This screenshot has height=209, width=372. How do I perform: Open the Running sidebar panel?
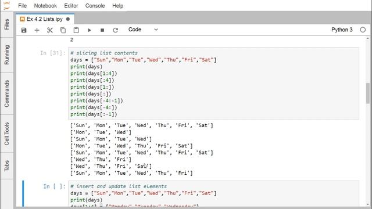[6, 55]
